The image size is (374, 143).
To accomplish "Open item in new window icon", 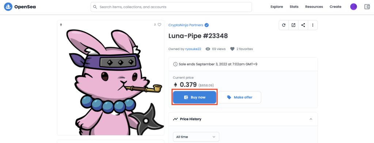I will [293, 25].
